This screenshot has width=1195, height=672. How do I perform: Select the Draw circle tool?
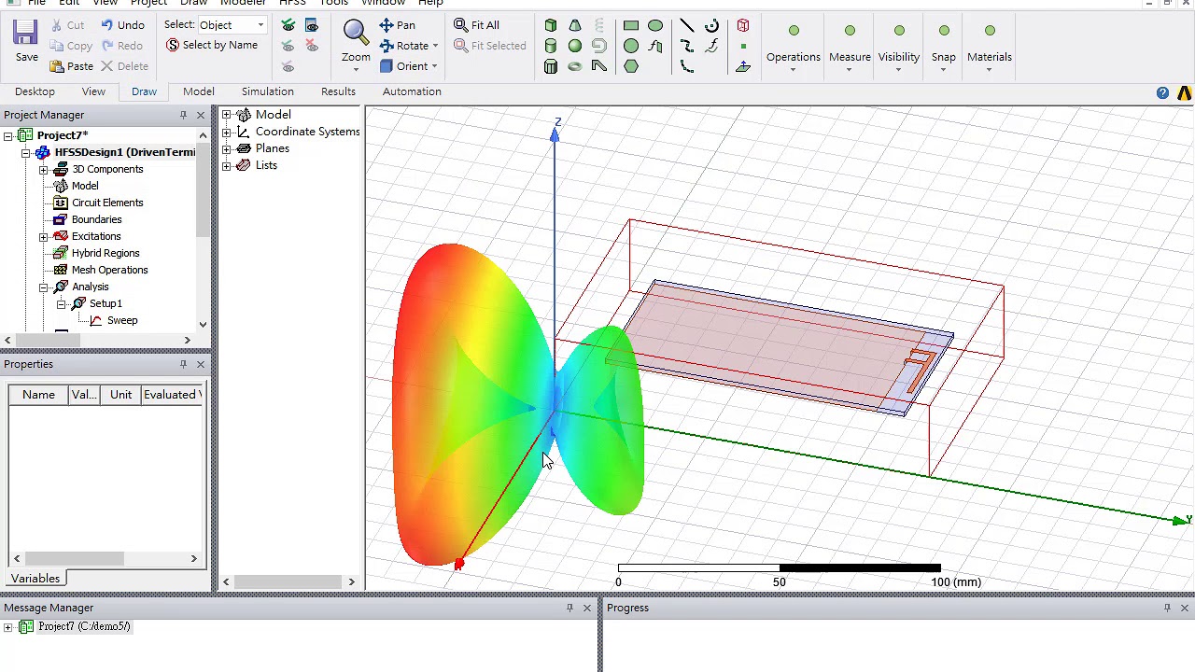click(631, 46)
